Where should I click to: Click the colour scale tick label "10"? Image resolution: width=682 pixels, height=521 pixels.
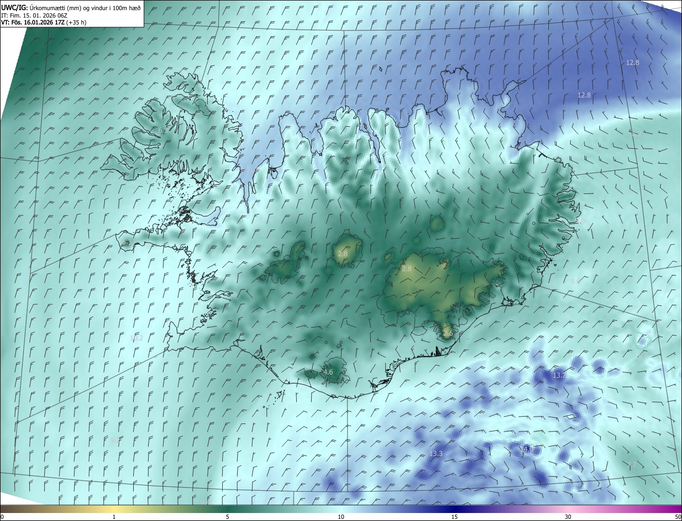coord(341,517)
